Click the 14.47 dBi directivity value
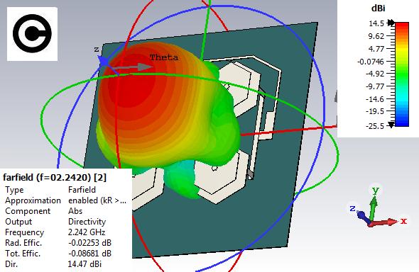This screenshot has width=419, height=272. pyautogui.click(x=85, y=264)
